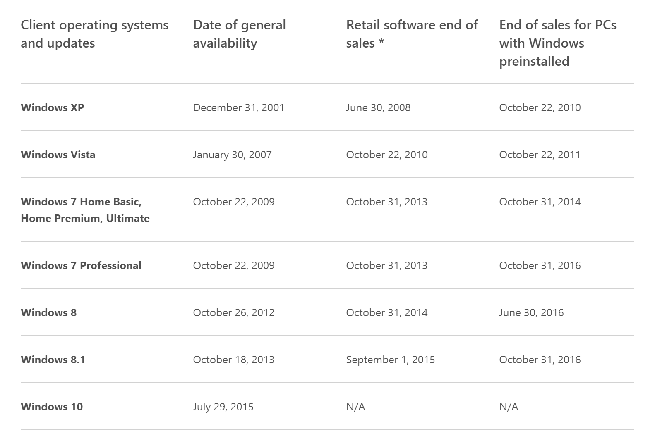Select the Windows 8.1 row label
This screenshot has height=448, width=655.
53,360
